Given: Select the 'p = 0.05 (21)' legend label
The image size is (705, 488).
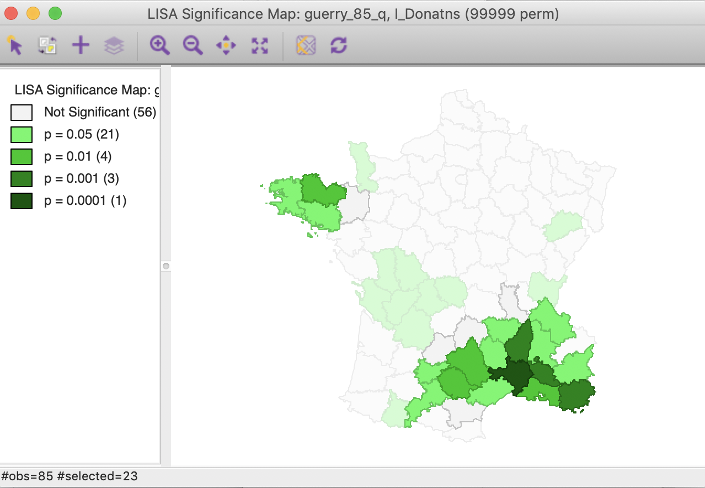Looking at the screenshot, I should point(82,135).
